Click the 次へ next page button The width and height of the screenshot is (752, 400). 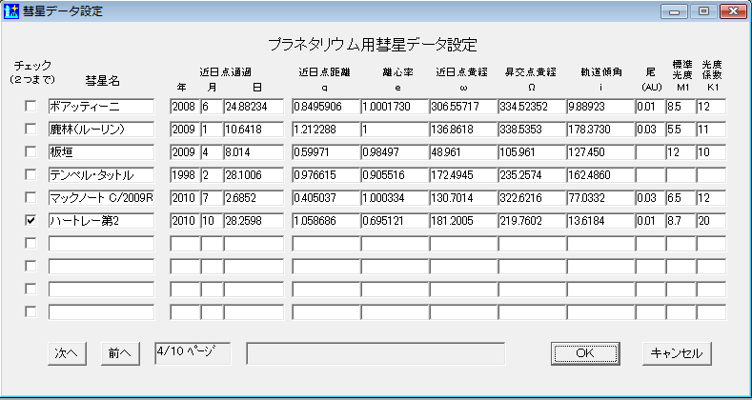point(66,352)
